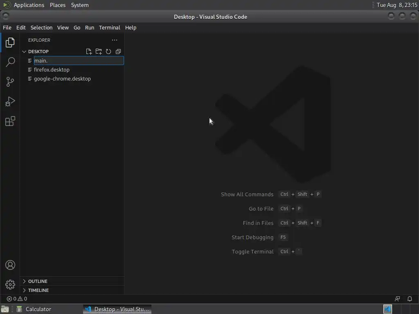The image size is (419, 314).
Task: Open the Search view icon
Action: click(x=10, y=62)
